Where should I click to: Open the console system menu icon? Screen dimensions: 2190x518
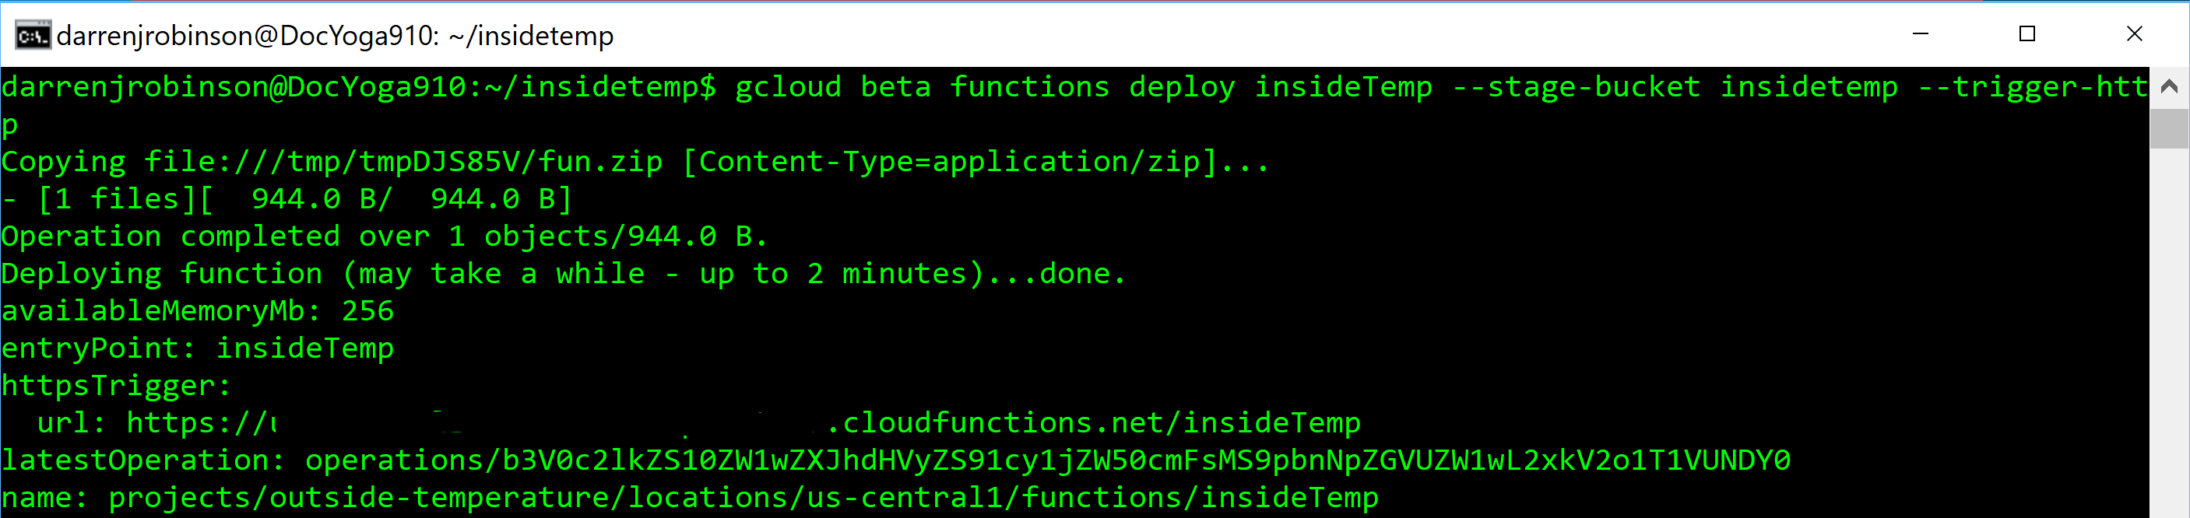(x=32, y=36)
